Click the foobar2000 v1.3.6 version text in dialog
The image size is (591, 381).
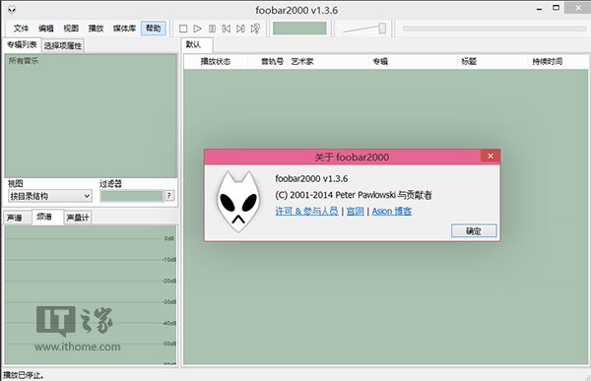pos(311,178)
